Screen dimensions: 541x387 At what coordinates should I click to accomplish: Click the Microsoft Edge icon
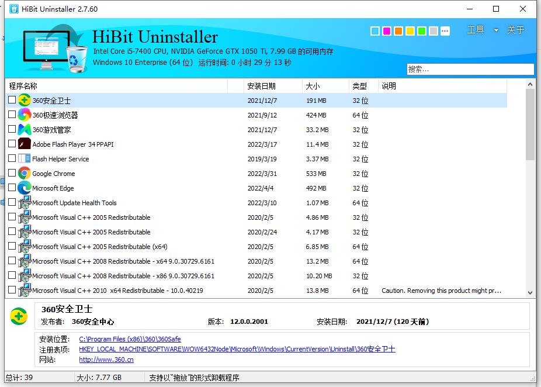pyautogui.click(x=24, y=188)
